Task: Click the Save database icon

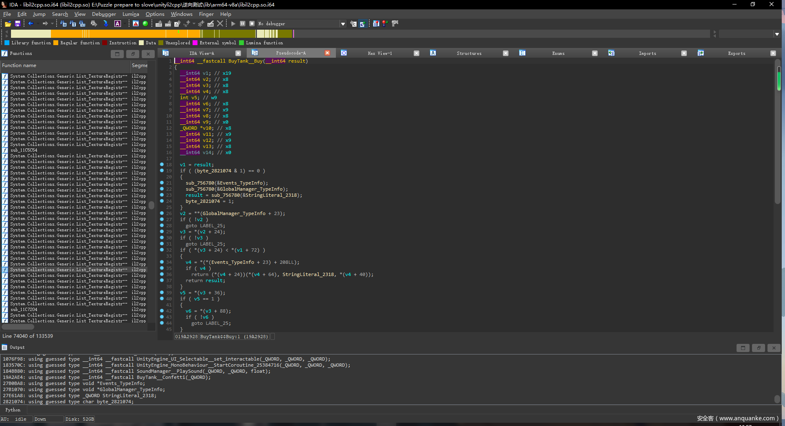Action: pyautogui.click(x=18, y=24)
